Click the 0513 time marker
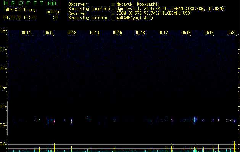This screenshot has height=152, width=240. 72,33
